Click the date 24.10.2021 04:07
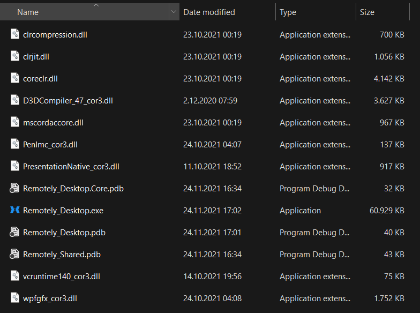 (x=212, y=145)
